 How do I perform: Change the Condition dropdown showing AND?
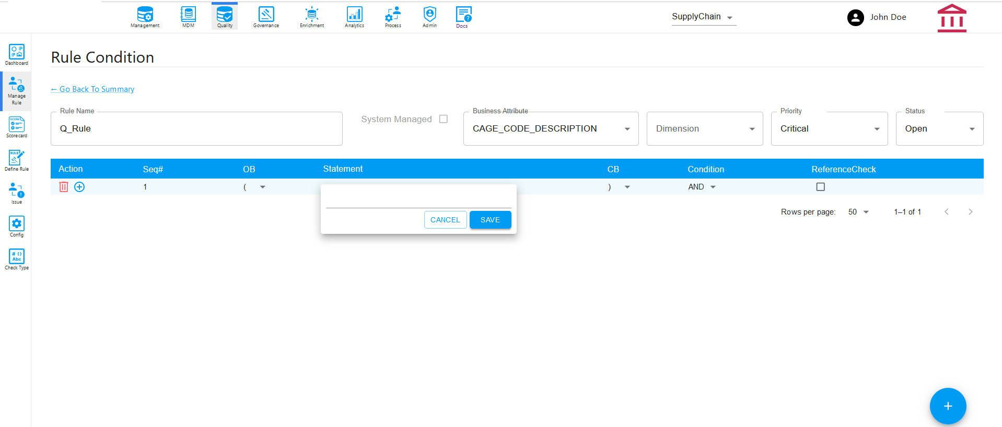click(702, 187)
